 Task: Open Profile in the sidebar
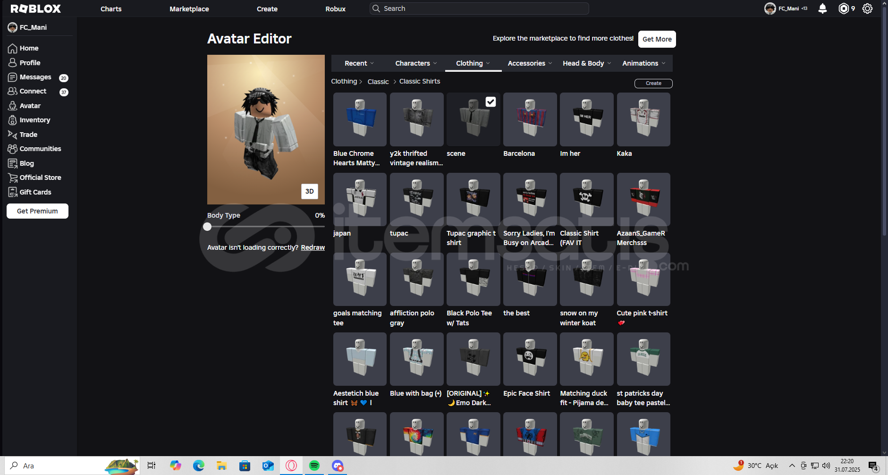24,63
